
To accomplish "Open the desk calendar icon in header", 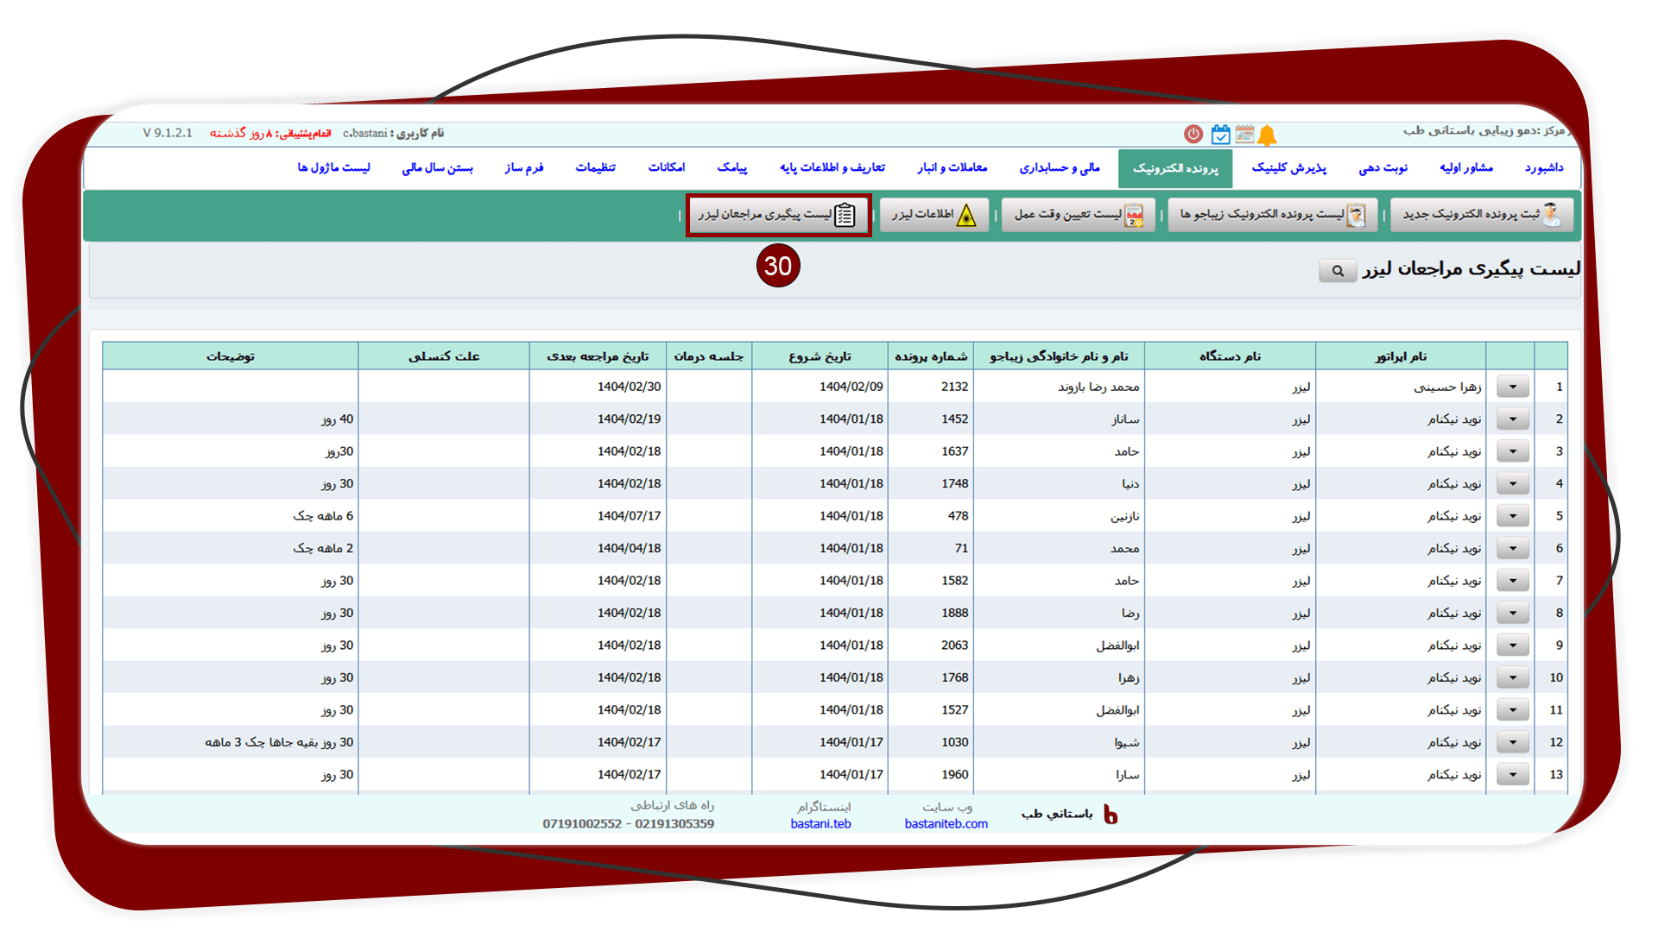I will (x=1244, y=134).
